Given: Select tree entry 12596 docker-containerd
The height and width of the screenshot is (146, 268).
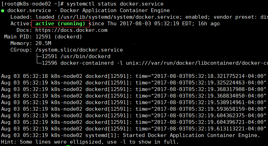Looking at the screenshot, I should pyautogui.click(x=78, y=63).
